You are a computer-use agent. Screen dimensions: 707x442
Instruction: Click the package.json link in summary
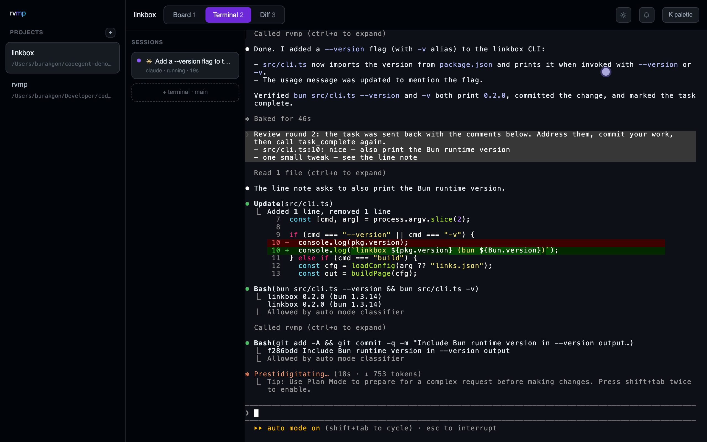(466, 65)
